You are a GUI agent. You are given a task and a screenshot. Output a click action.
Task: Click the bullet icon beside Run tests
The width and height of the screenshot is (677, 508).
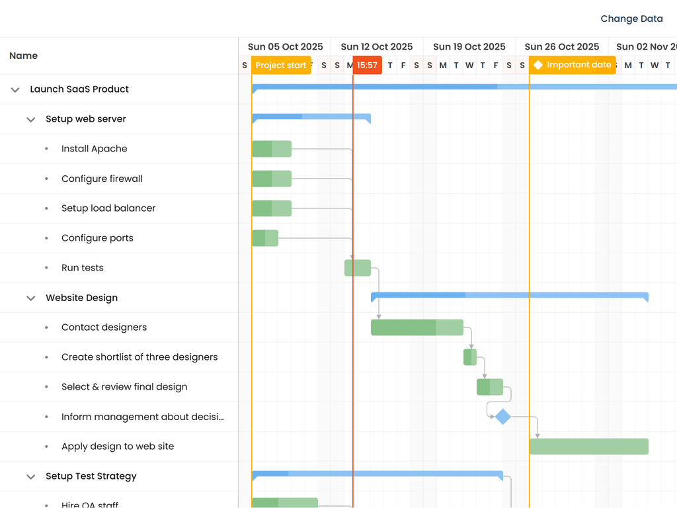[45, 268]
